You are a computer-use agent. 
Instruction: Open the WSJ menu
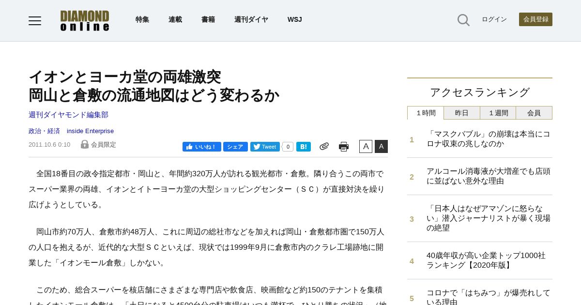(x=295, y=19)
